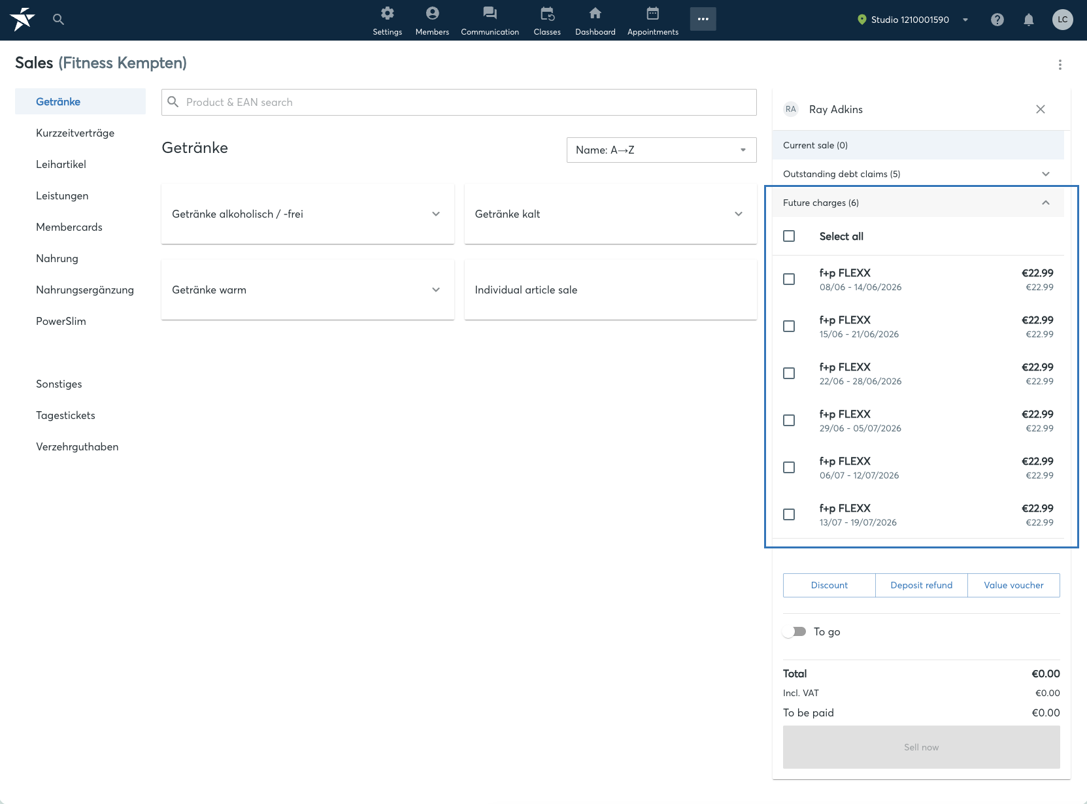
Task: Check the Select all checkbox
Action: tap(789, 236)
